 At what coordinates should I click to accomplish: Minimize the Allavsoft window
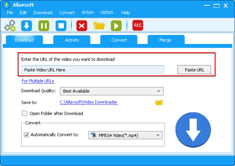(x=207, y=6)
